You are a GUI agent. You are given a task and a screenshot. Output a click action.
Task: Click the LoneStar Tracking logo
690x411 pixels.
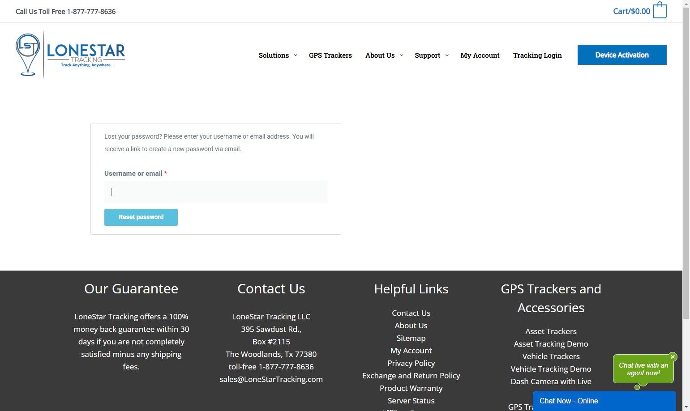pos(70,55)
